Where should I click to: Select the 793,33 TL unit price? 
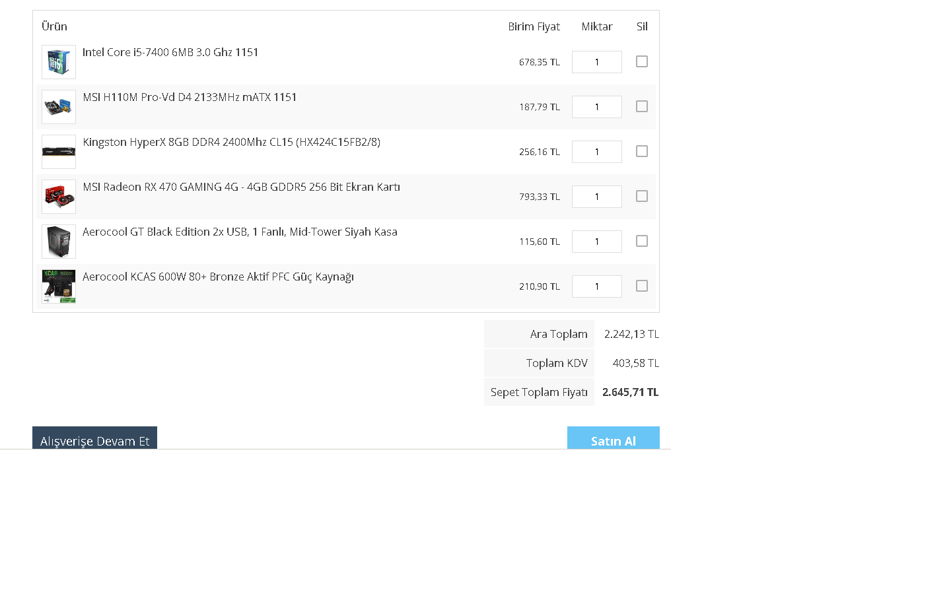click(x=539, y=197)
